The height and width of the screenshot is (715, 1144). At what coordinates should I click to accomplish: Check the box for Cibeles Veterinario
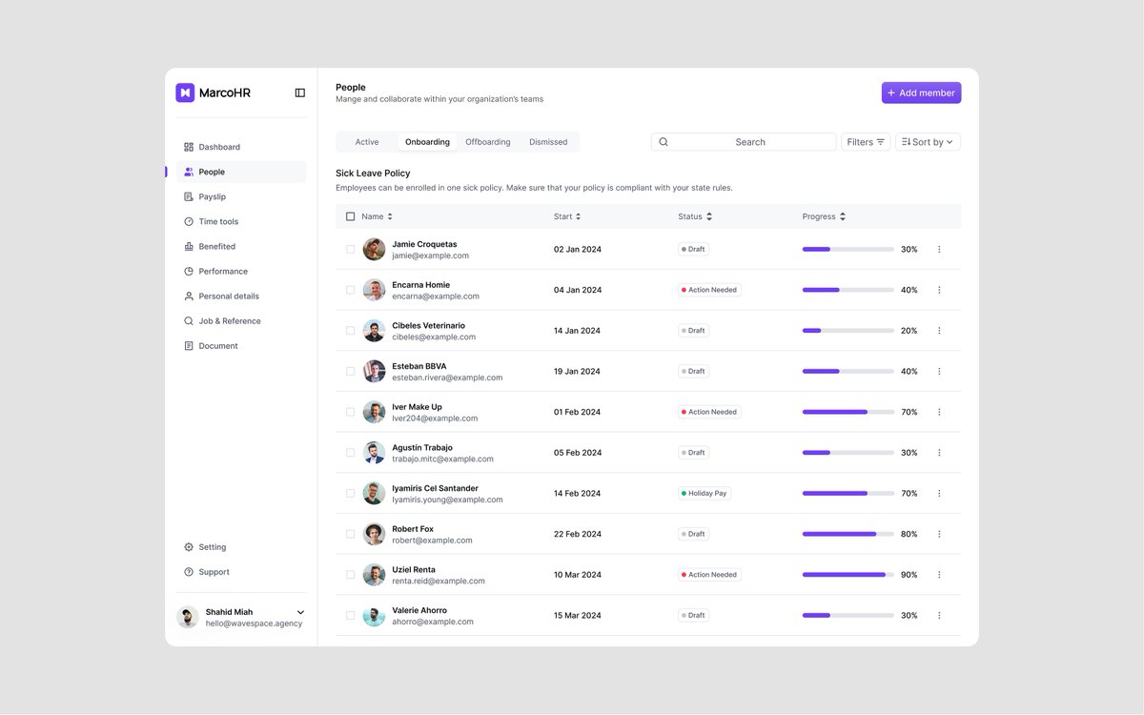click(x=350, y=331)
